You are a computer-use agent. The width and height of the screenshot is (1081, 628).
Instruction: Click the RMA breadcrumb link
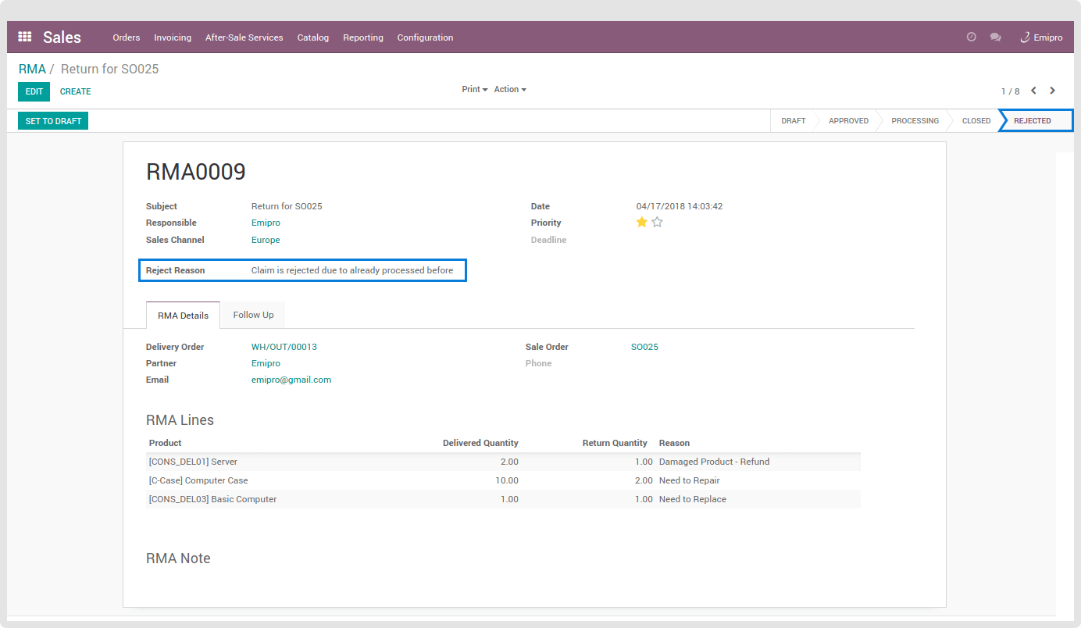coord(32,69)
